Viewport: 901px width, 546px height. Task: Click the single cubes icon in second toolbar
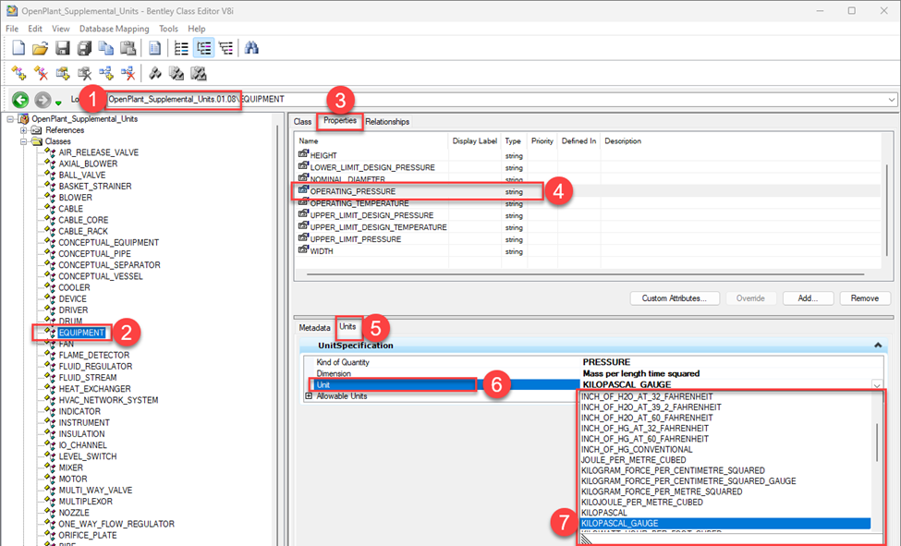click(x=155, y=73)
